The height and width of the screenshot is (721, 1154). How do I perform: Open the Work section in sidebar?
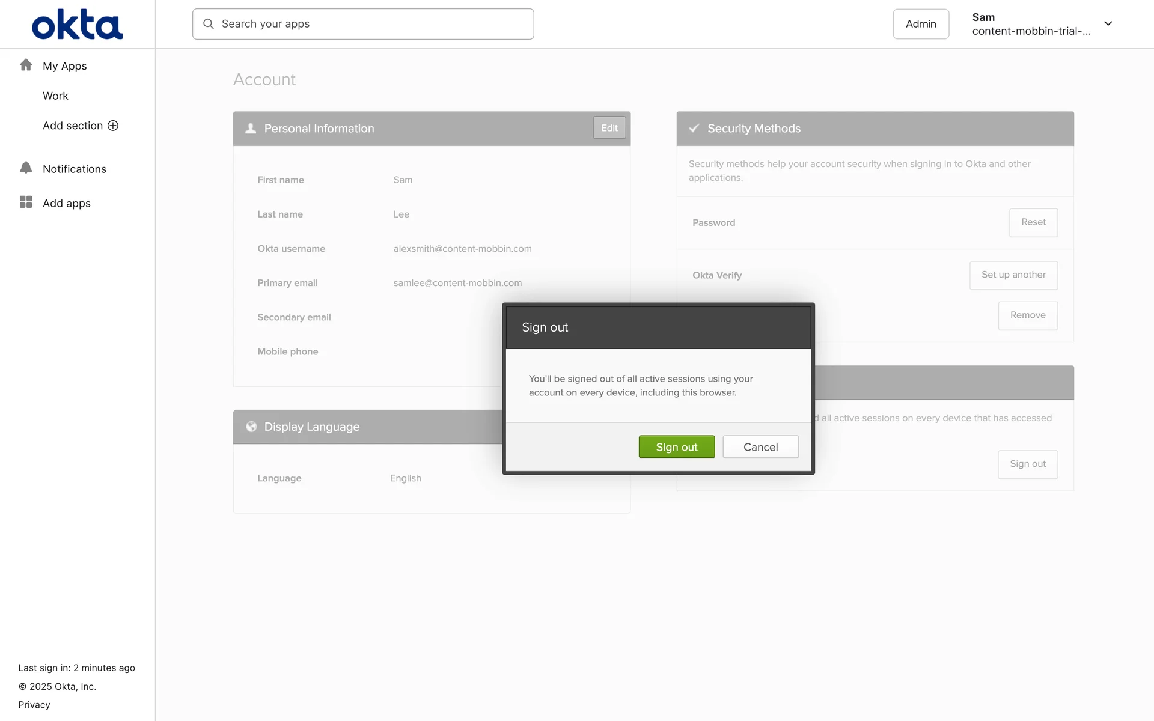(55, 96)
